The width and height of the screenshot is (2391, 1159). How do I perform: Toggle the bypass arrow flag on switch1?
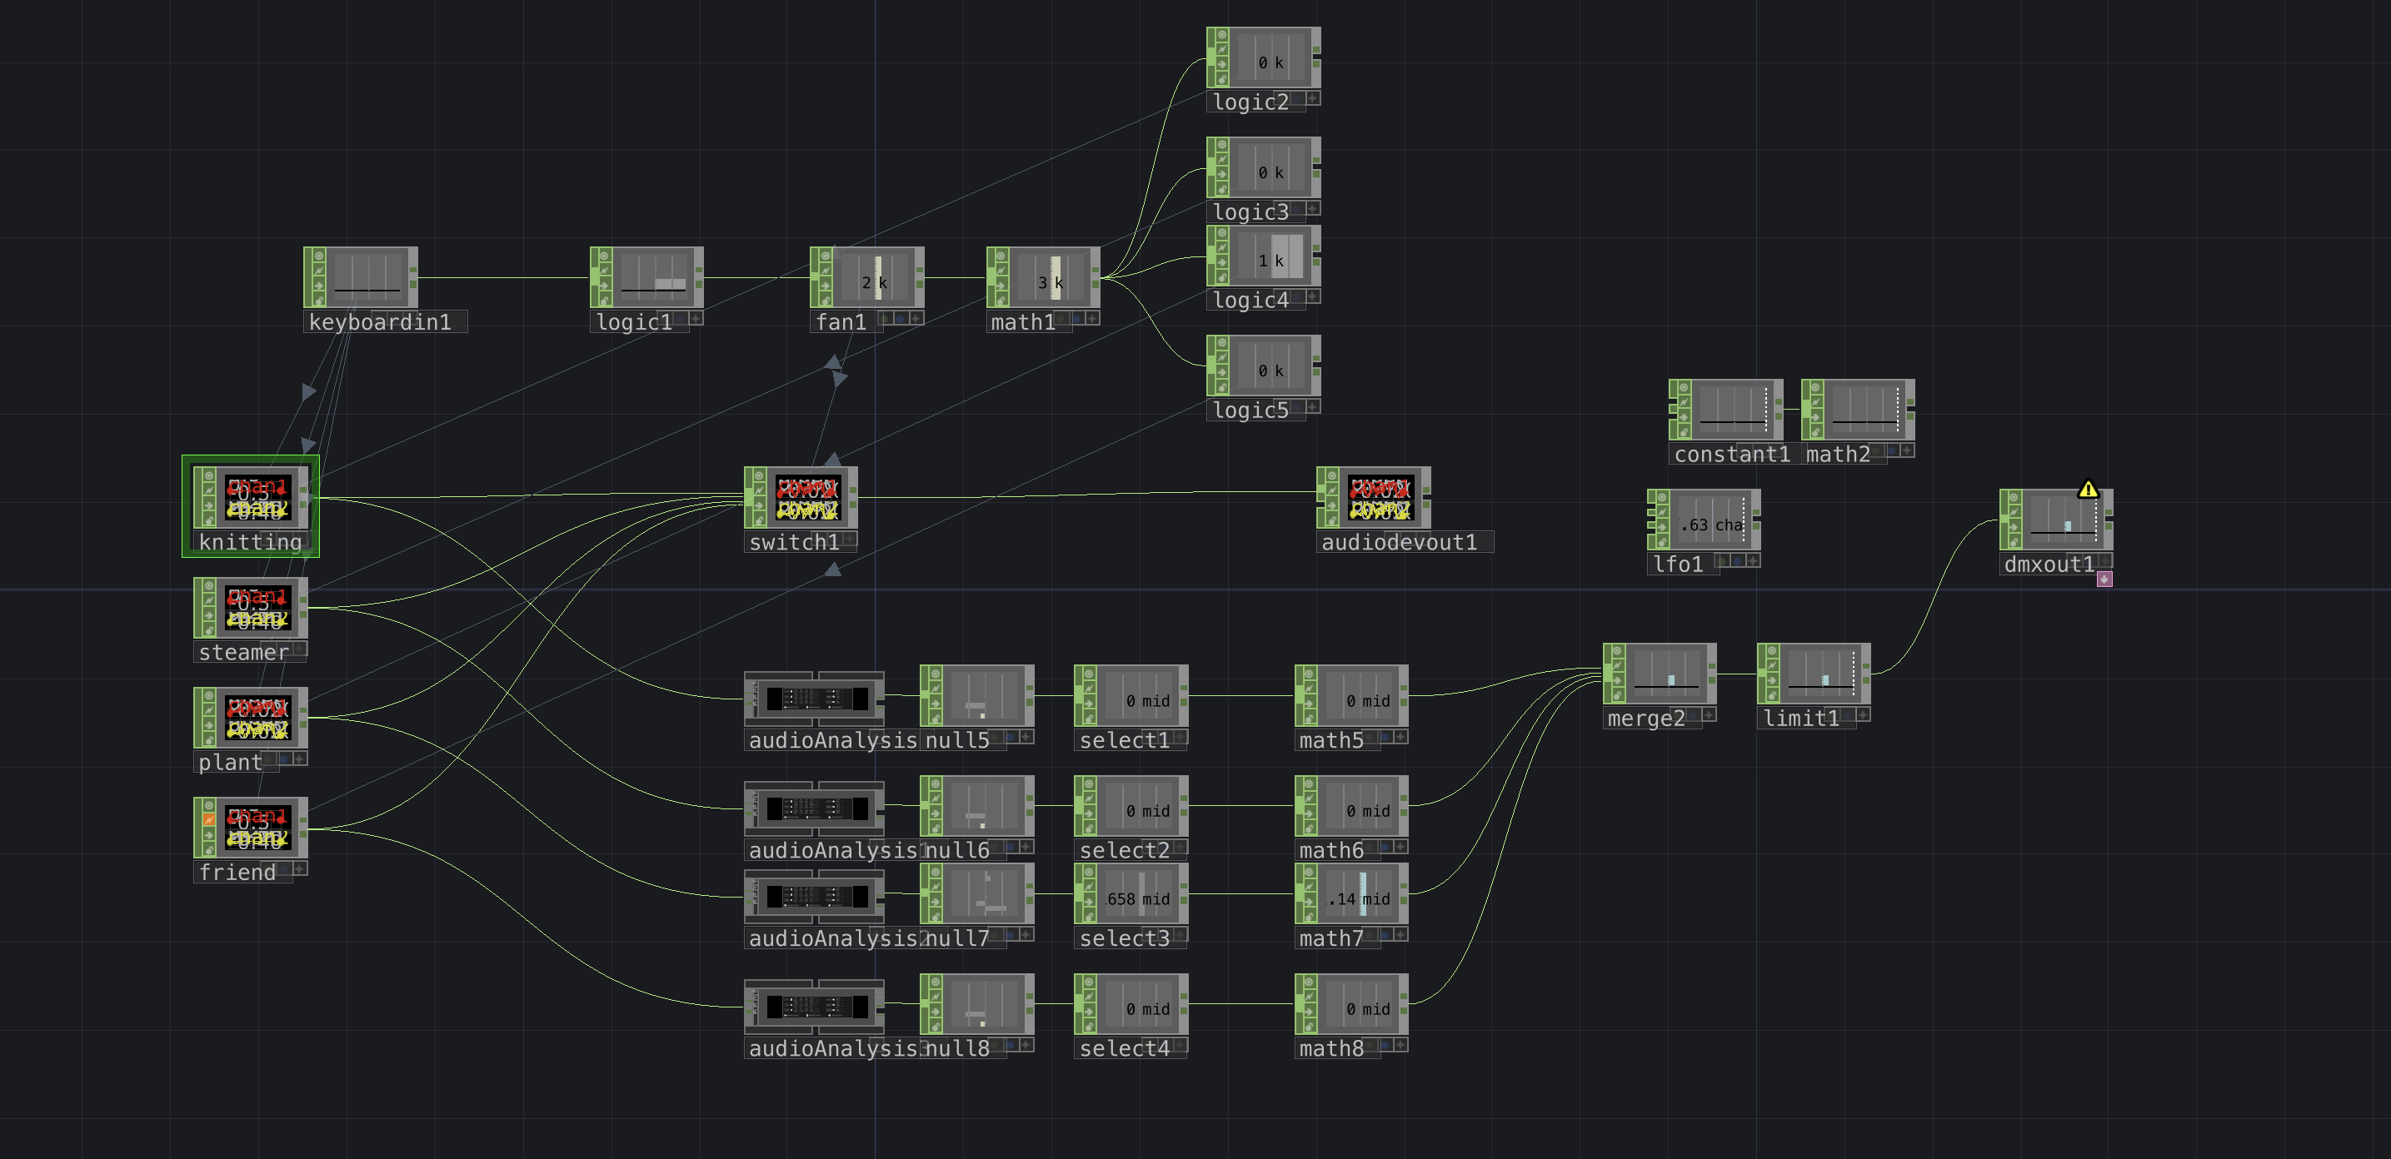[759, 505]
